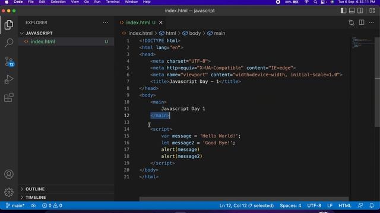Click the editor horizontal scrollbar

click(244, 199)
